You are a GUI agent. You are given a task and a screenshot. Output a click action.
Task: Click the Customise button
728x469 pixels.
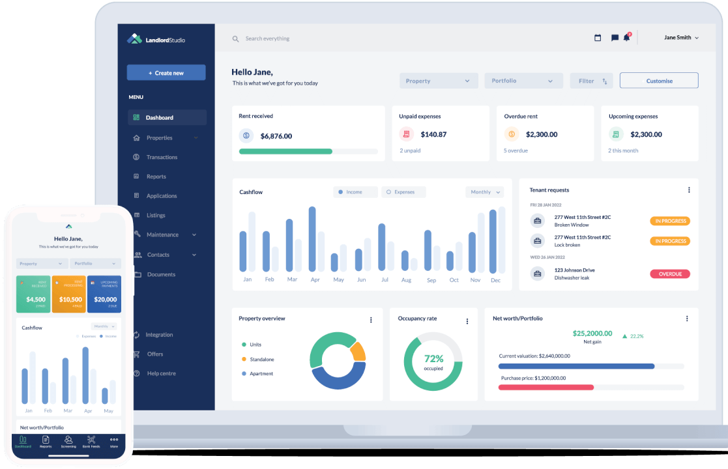click(x=659, y=80)
